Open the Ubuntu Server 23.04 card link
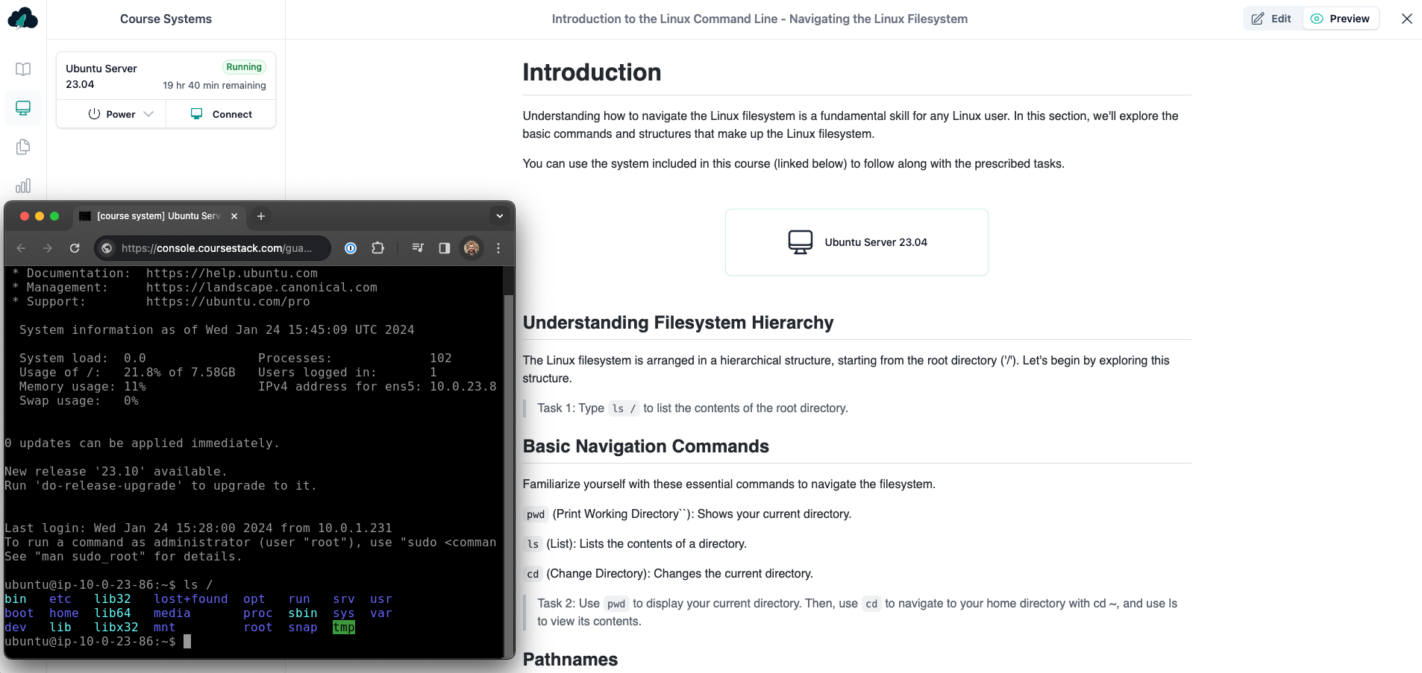This screenshot has width=1422, height=673. pyautogui.click(x=856, y=241)
